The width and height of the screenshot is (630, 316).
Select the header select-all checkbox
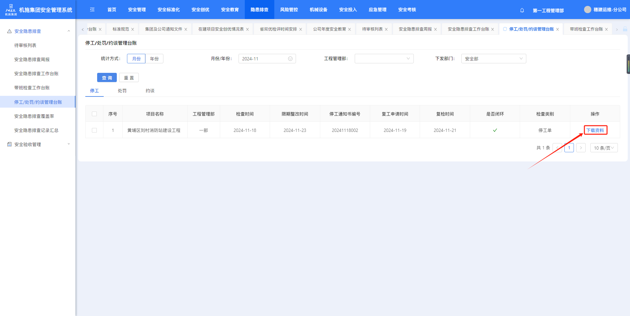(94, 114)
